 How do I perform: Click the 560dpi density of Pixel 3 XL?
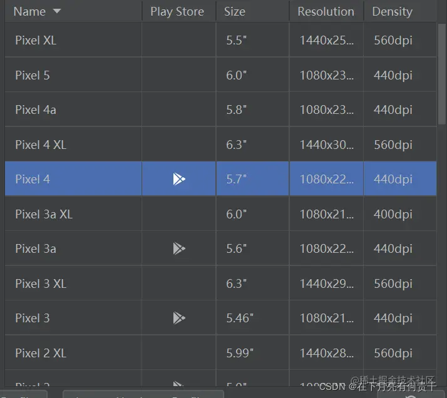coord(400,283)
